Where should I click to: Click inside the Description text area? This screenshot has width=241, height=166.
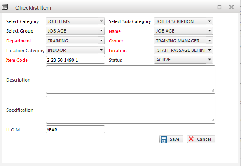(x=131, y=79)
